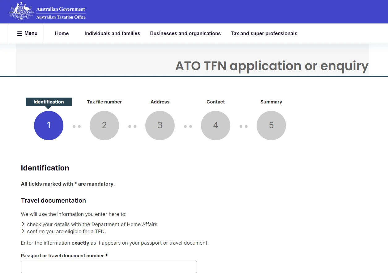This screenshot has height=273, width=388.
Task: Navigate to Tax and super professionals
Action: coord(264,34)
